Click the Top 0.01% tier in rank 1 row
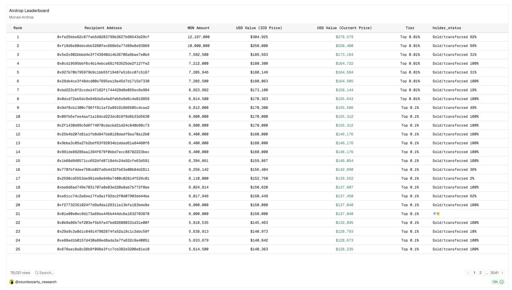Image resolution: width=512 pixels, height=290 pixels. pyautogui.click(x=410, y=37)
